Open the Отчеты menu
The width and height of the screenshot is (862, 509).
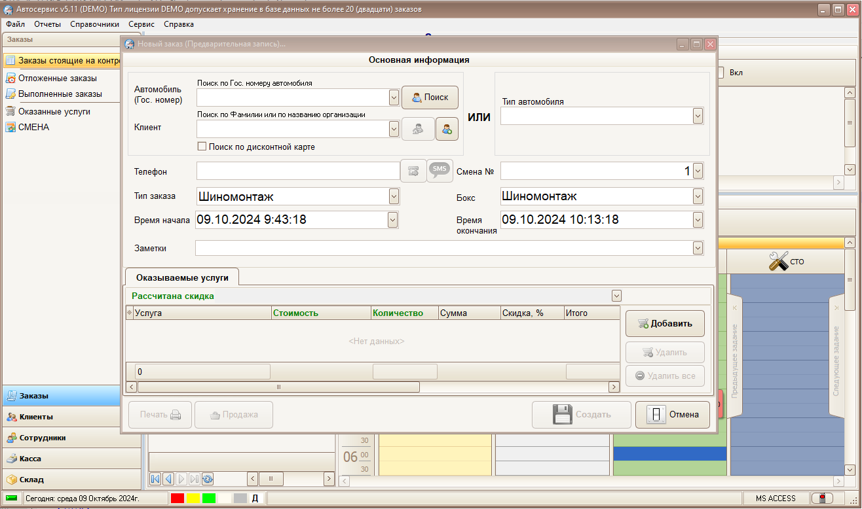pyautogui.click(x=47, y=24)
